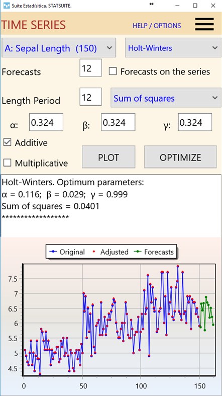Enable Forecasts on the series checkbox
The image size is (222, 396).
point(113,71)
